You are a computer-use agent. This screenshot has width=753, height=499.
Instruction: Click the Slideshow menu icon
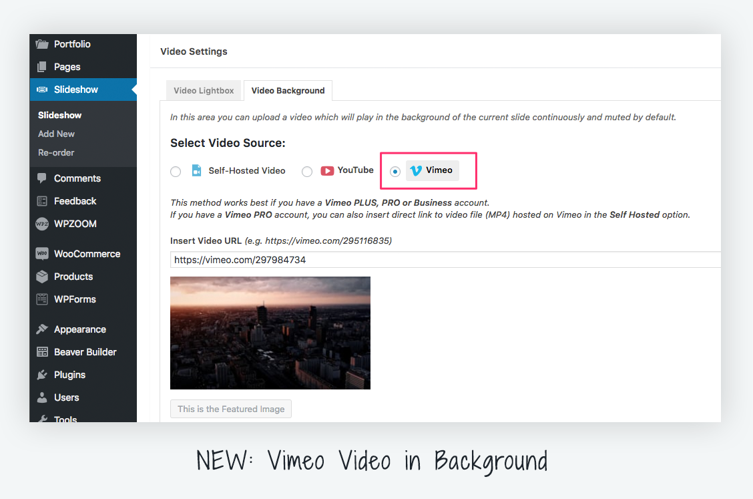(42, 90)
